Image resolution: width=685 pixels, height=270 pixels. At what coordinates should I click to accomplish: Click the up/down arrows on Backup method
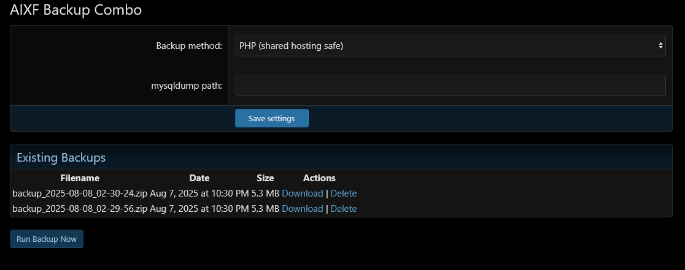tap(660, 45)
